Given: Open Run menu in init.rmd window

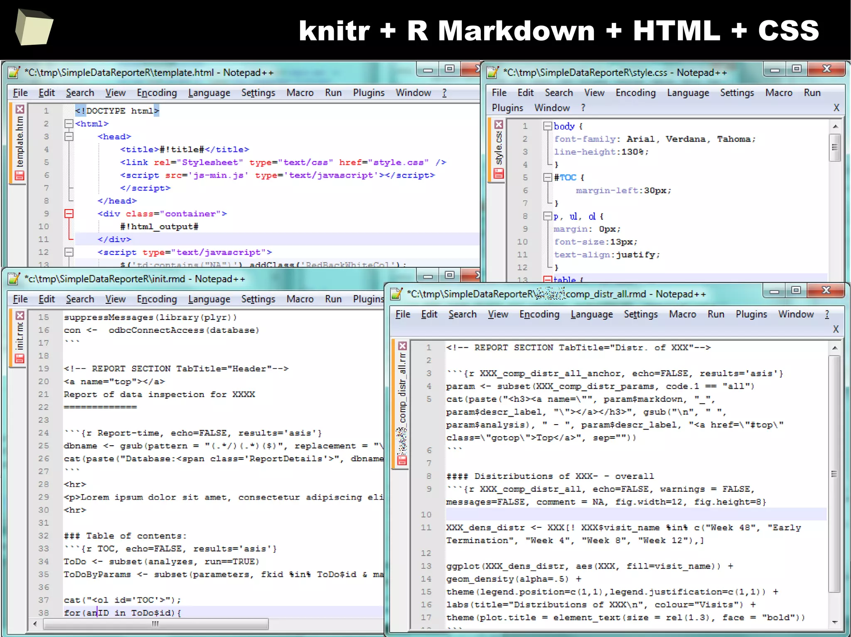Looking at the screenshot, I should (333, 299).
